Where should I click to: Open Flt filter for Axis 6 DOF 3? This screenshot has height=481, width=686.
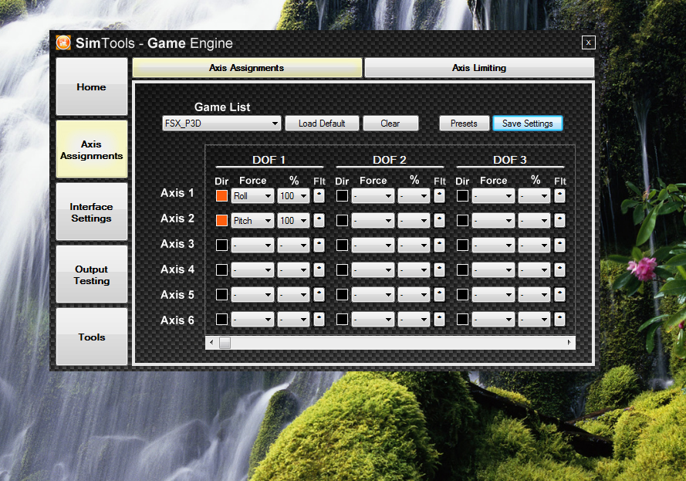[560, 320]
